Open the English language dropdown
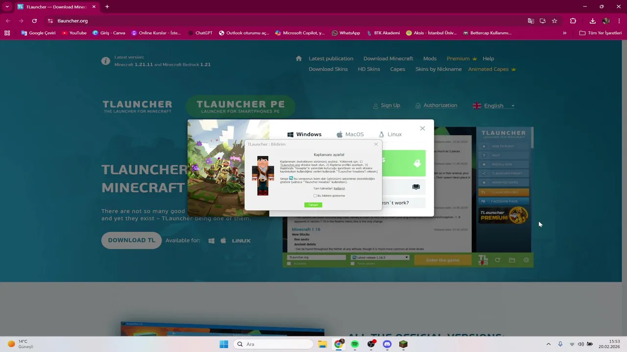Screen dimensions: 627x352 pyautogui.click(x=494, y=106)
